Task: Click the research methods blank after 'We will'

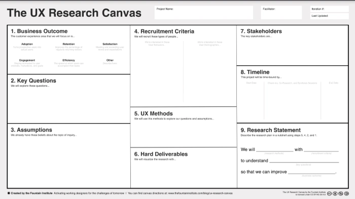Action: pyautogui.click(x=275, y=150)
